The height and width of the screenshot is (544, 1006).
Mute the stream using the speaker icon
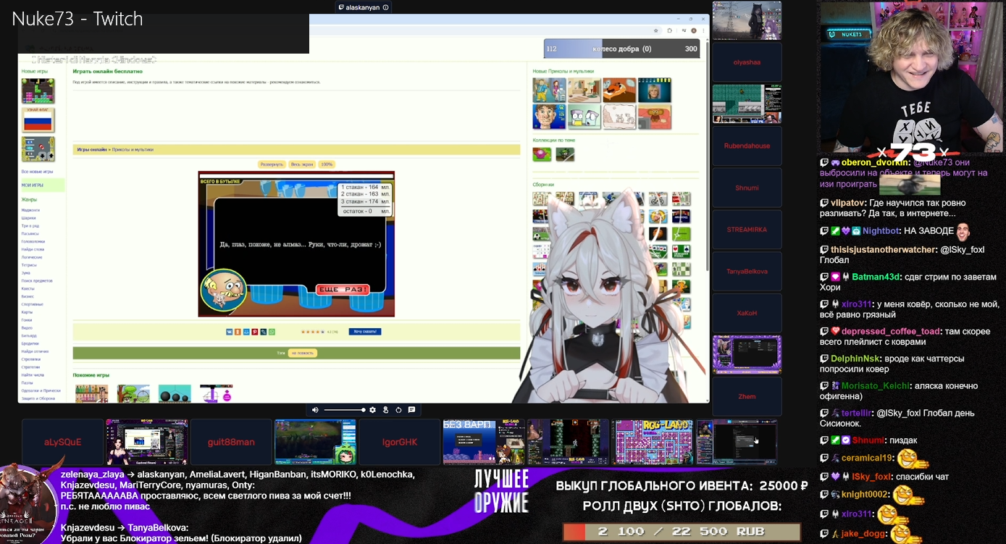click(315, 410)
